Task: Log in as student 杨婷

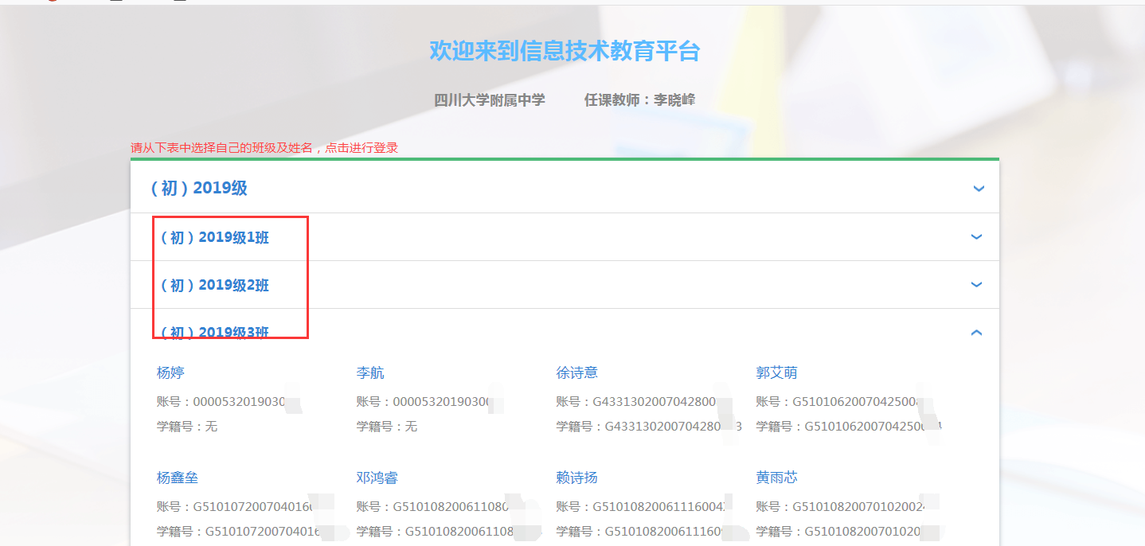Action: pyautogui.click(x=170, y=372)
